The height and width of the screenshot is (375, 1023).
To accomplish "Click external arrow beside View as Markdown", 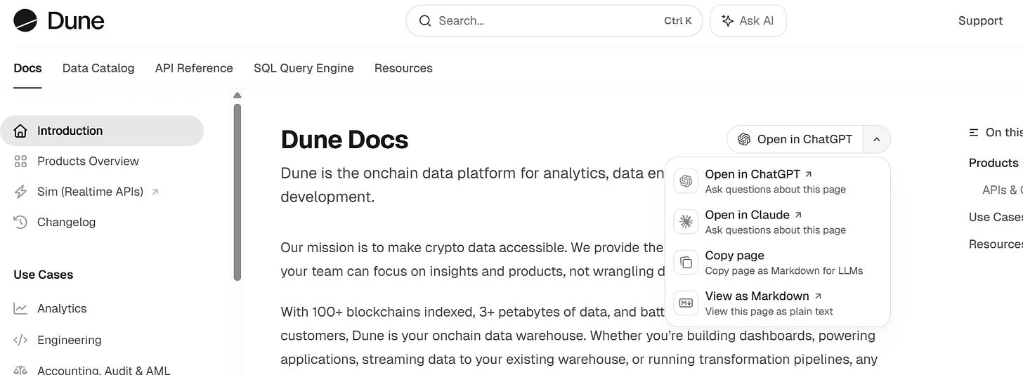I will (818, 296).
